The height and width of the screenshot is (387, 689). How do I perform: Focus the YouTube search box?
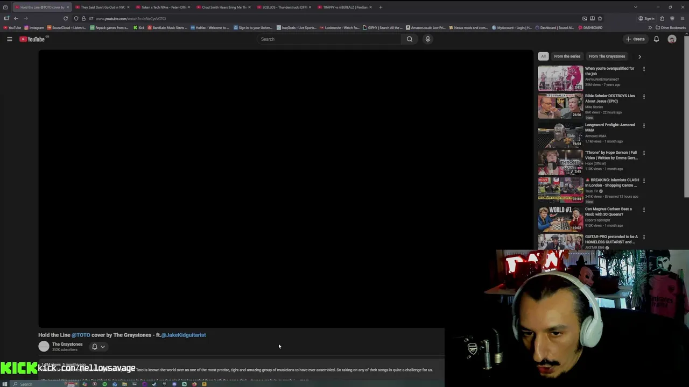(x=328, y=39)
